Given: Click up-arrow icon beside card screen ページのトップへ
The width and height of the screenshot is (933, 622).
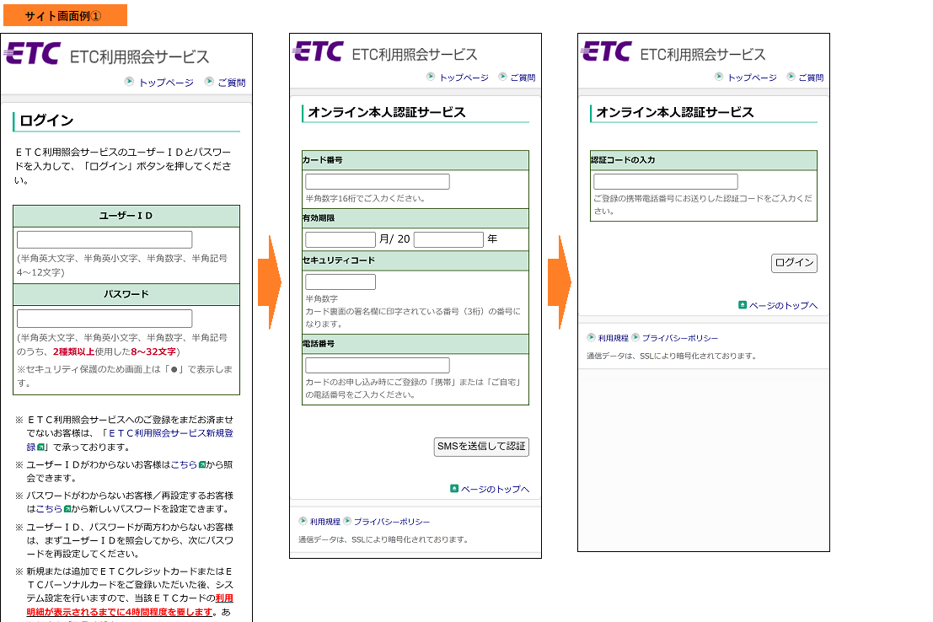Looking at the screenshot, I should [x=454, y=489].
